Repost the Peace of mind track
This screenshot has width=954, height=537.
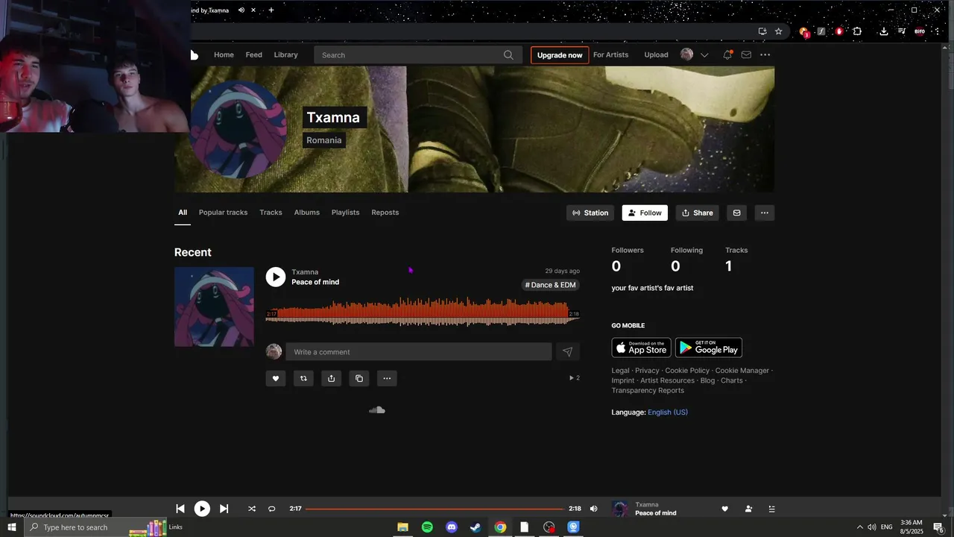303,378
